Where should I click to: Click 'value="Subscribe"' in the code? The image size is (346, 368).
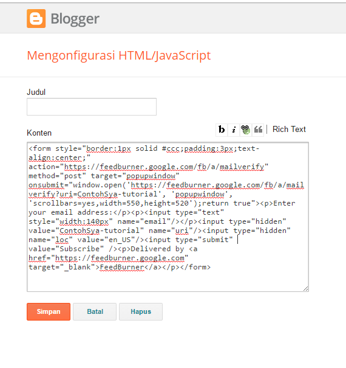[66, 249]
